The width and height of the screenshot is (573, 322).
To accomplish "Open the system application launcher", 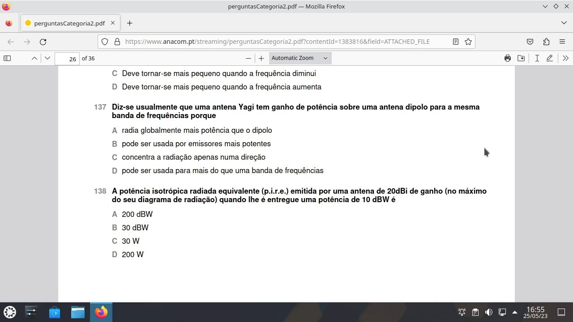I will coord(10,312).
